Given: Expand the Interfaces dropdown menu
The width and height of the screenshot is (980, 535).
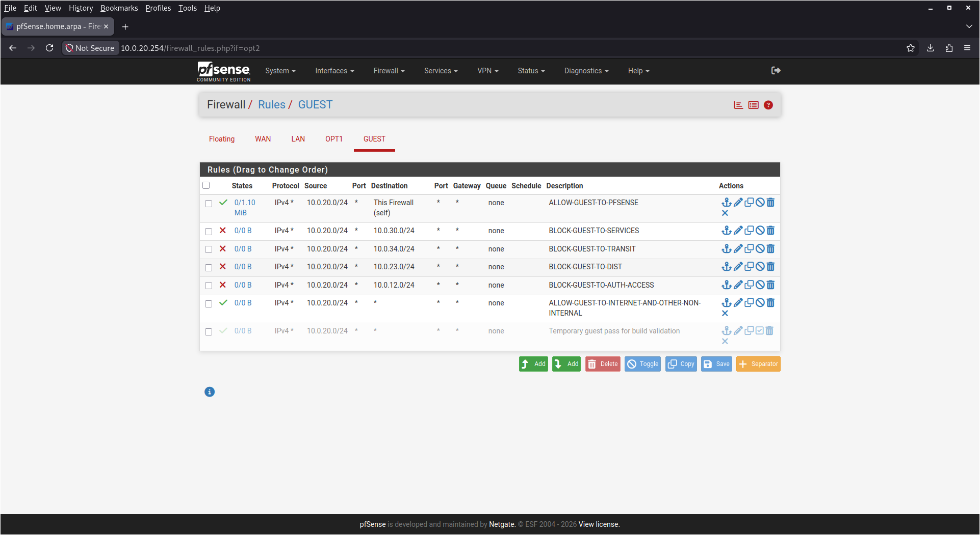Looking at the screenshot, I should click(x=334, y=71).
